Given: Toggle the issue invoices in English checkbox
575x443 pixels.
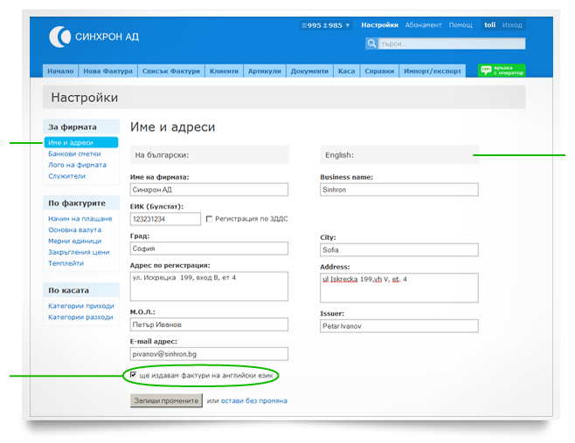Looking at the screenshot, I should [x=133, y=375].
